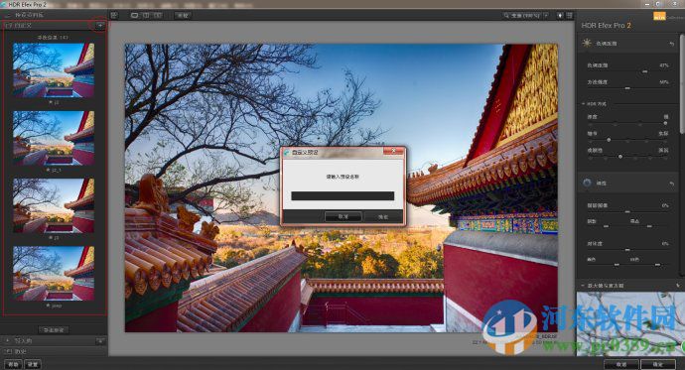Click 取消 cancel in custom preset dialog
Screen dimensions: 685x370
342,216
